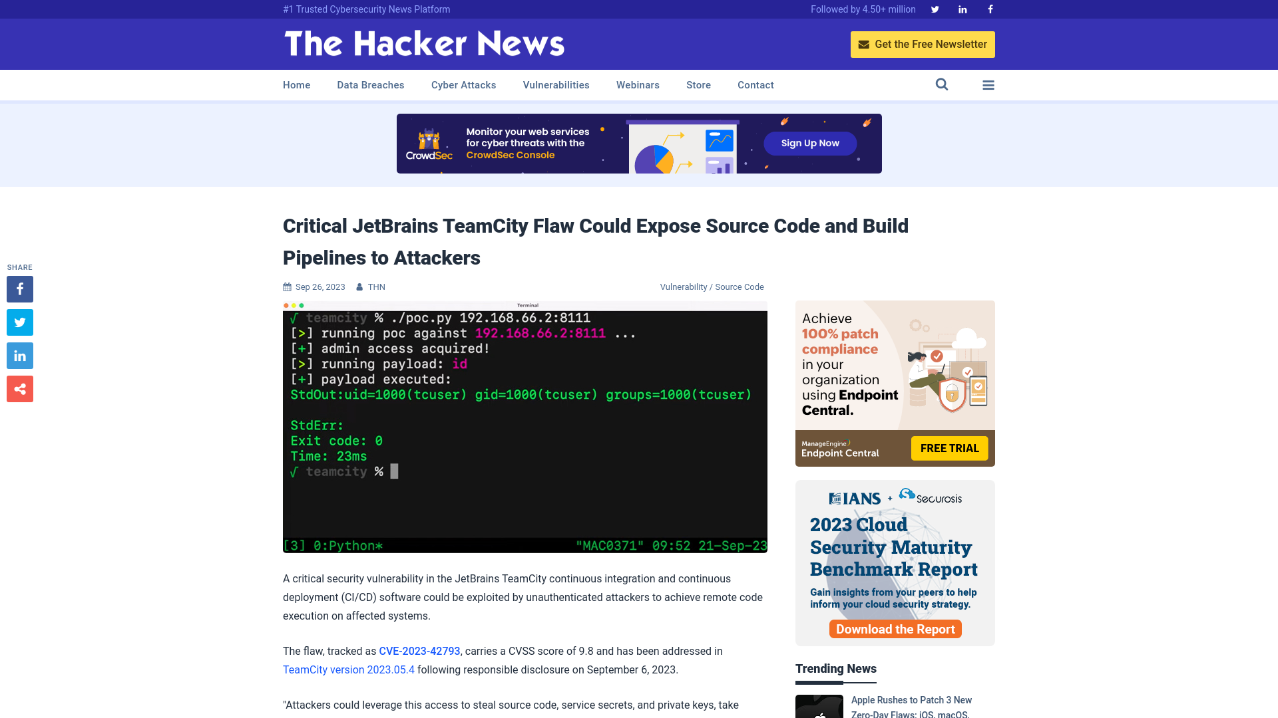
Task: Click the Facebook share icon
Action: pyautogui.click(x=19, y=289)
